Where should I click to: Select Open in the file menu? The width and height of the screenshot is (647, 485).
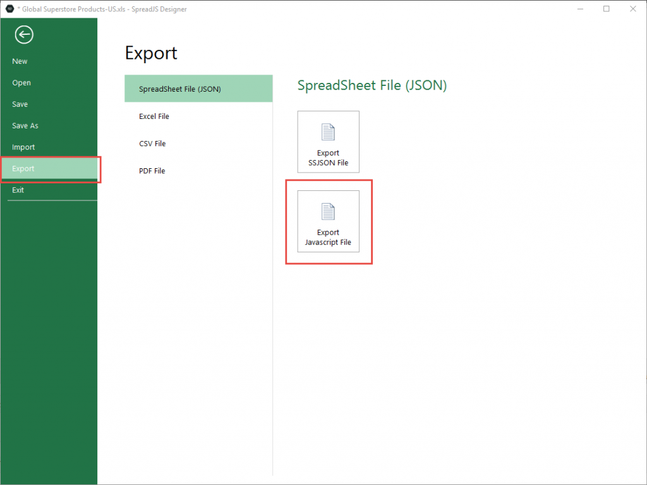(49, 83)
